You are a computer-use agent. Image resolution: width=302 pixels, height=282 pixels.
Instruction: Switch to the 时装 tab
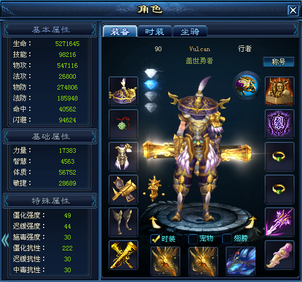pos(155,32)
